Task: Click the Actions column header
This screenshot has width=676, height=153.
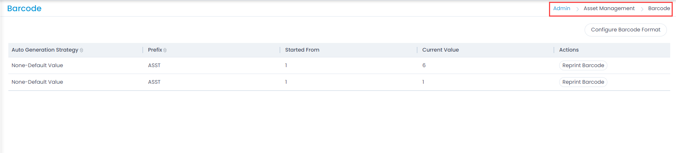Action: (x=569, y=50)
